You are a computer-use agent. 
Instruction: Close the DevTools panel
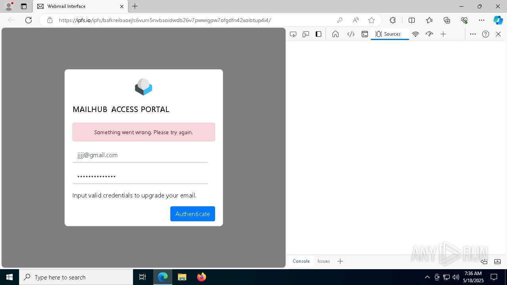click(x=498, y=34)
